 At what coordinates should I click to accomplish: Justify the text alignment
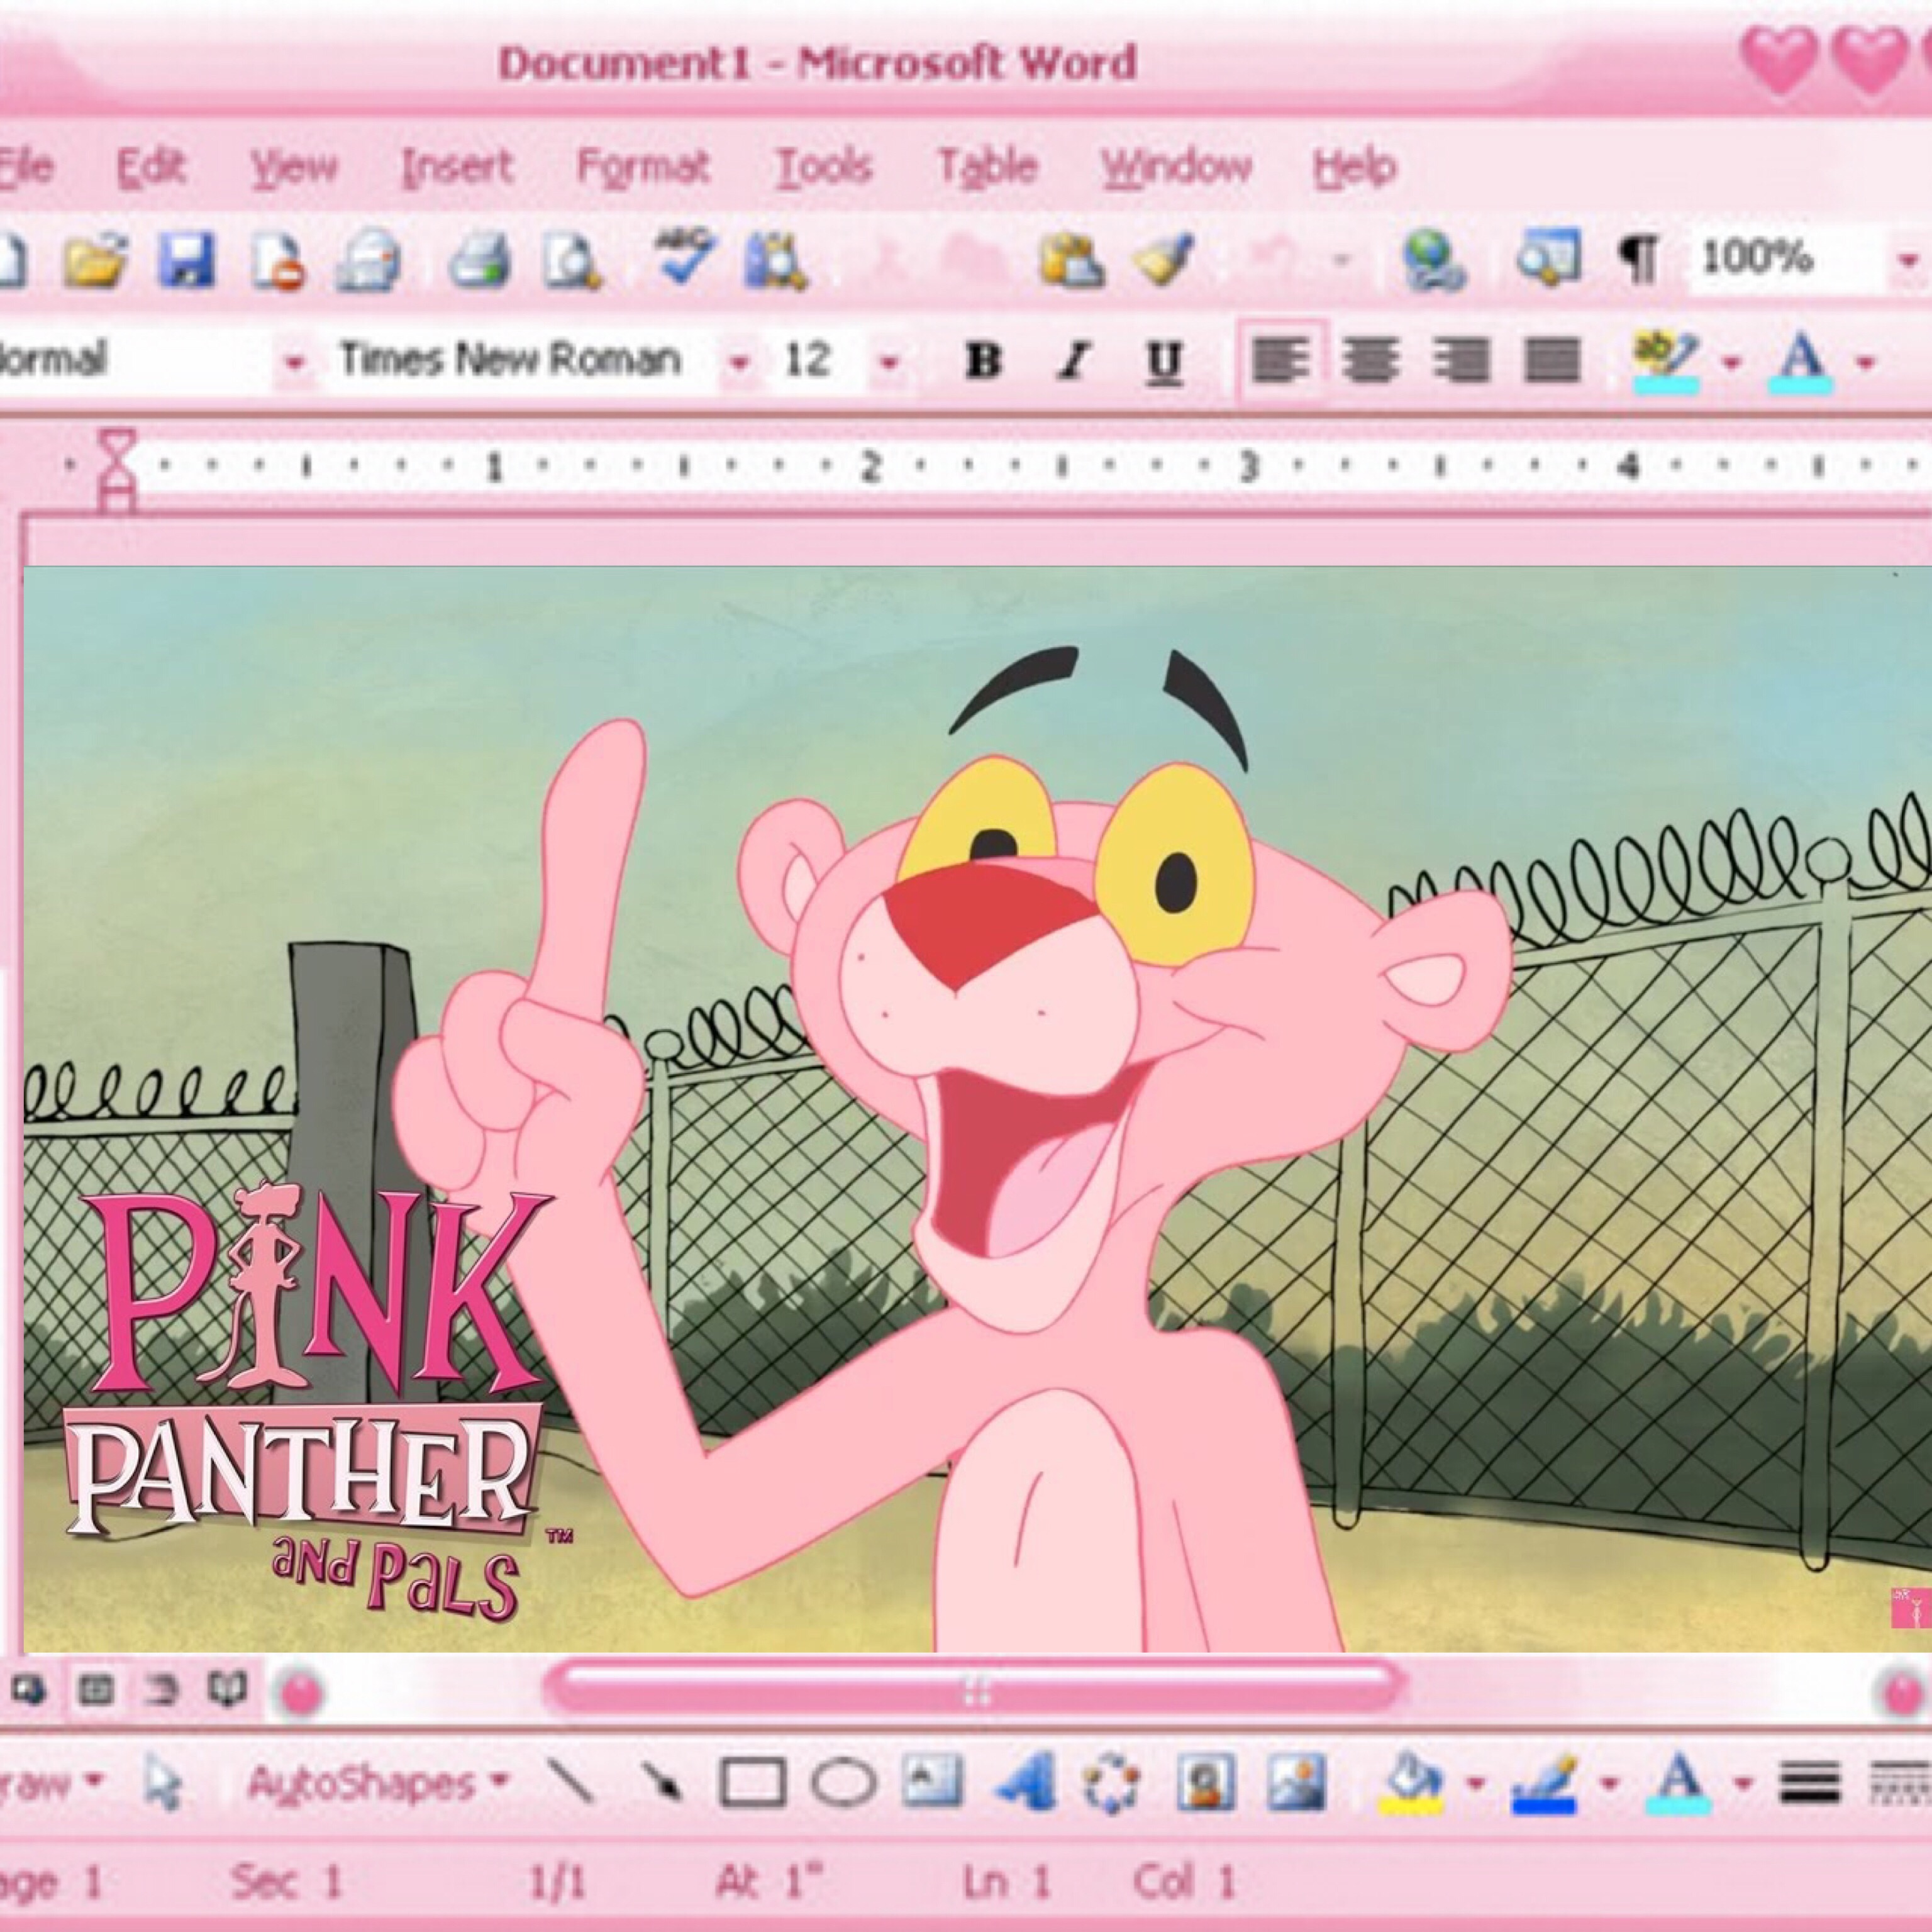tap(1551, 360)
